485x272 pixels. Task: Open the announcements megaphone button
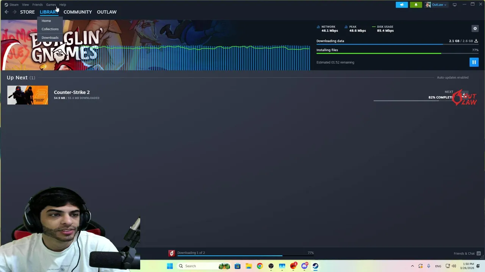[x=402, y=5]
